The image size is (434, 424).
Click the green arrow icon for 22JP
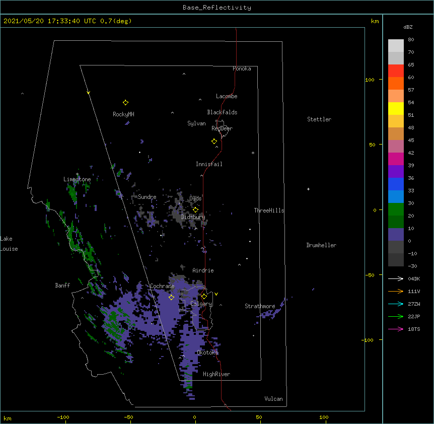point(396,316)
